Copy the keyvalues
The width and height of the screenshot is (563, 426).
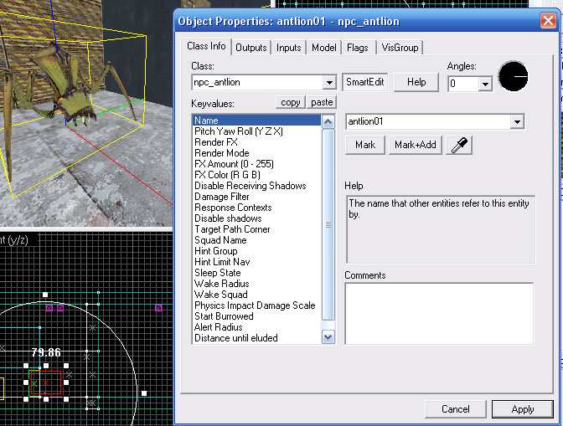290,102
